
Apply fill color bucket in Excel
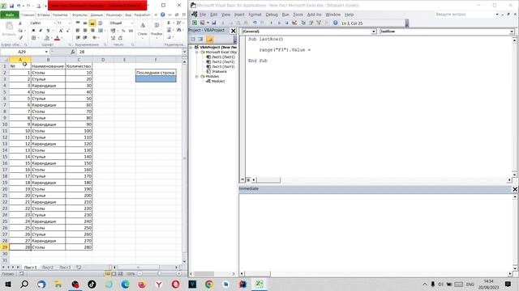tap(47, 38)
